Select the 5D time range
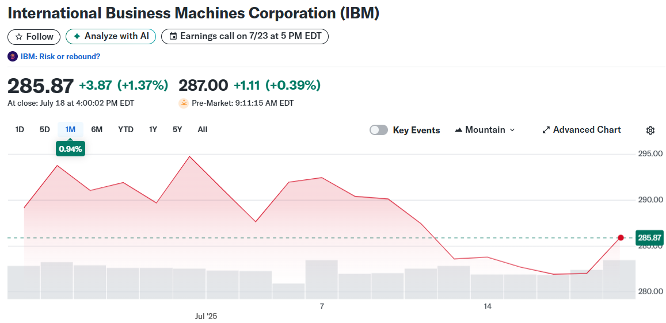The height and width of the screenshot is (323, 666). point(44,130)
